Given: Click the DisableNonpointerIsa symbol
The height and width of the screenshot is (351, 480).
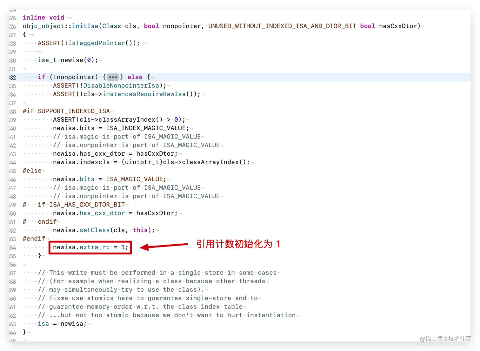Looking at the screenshot, I should coord(121,85).
